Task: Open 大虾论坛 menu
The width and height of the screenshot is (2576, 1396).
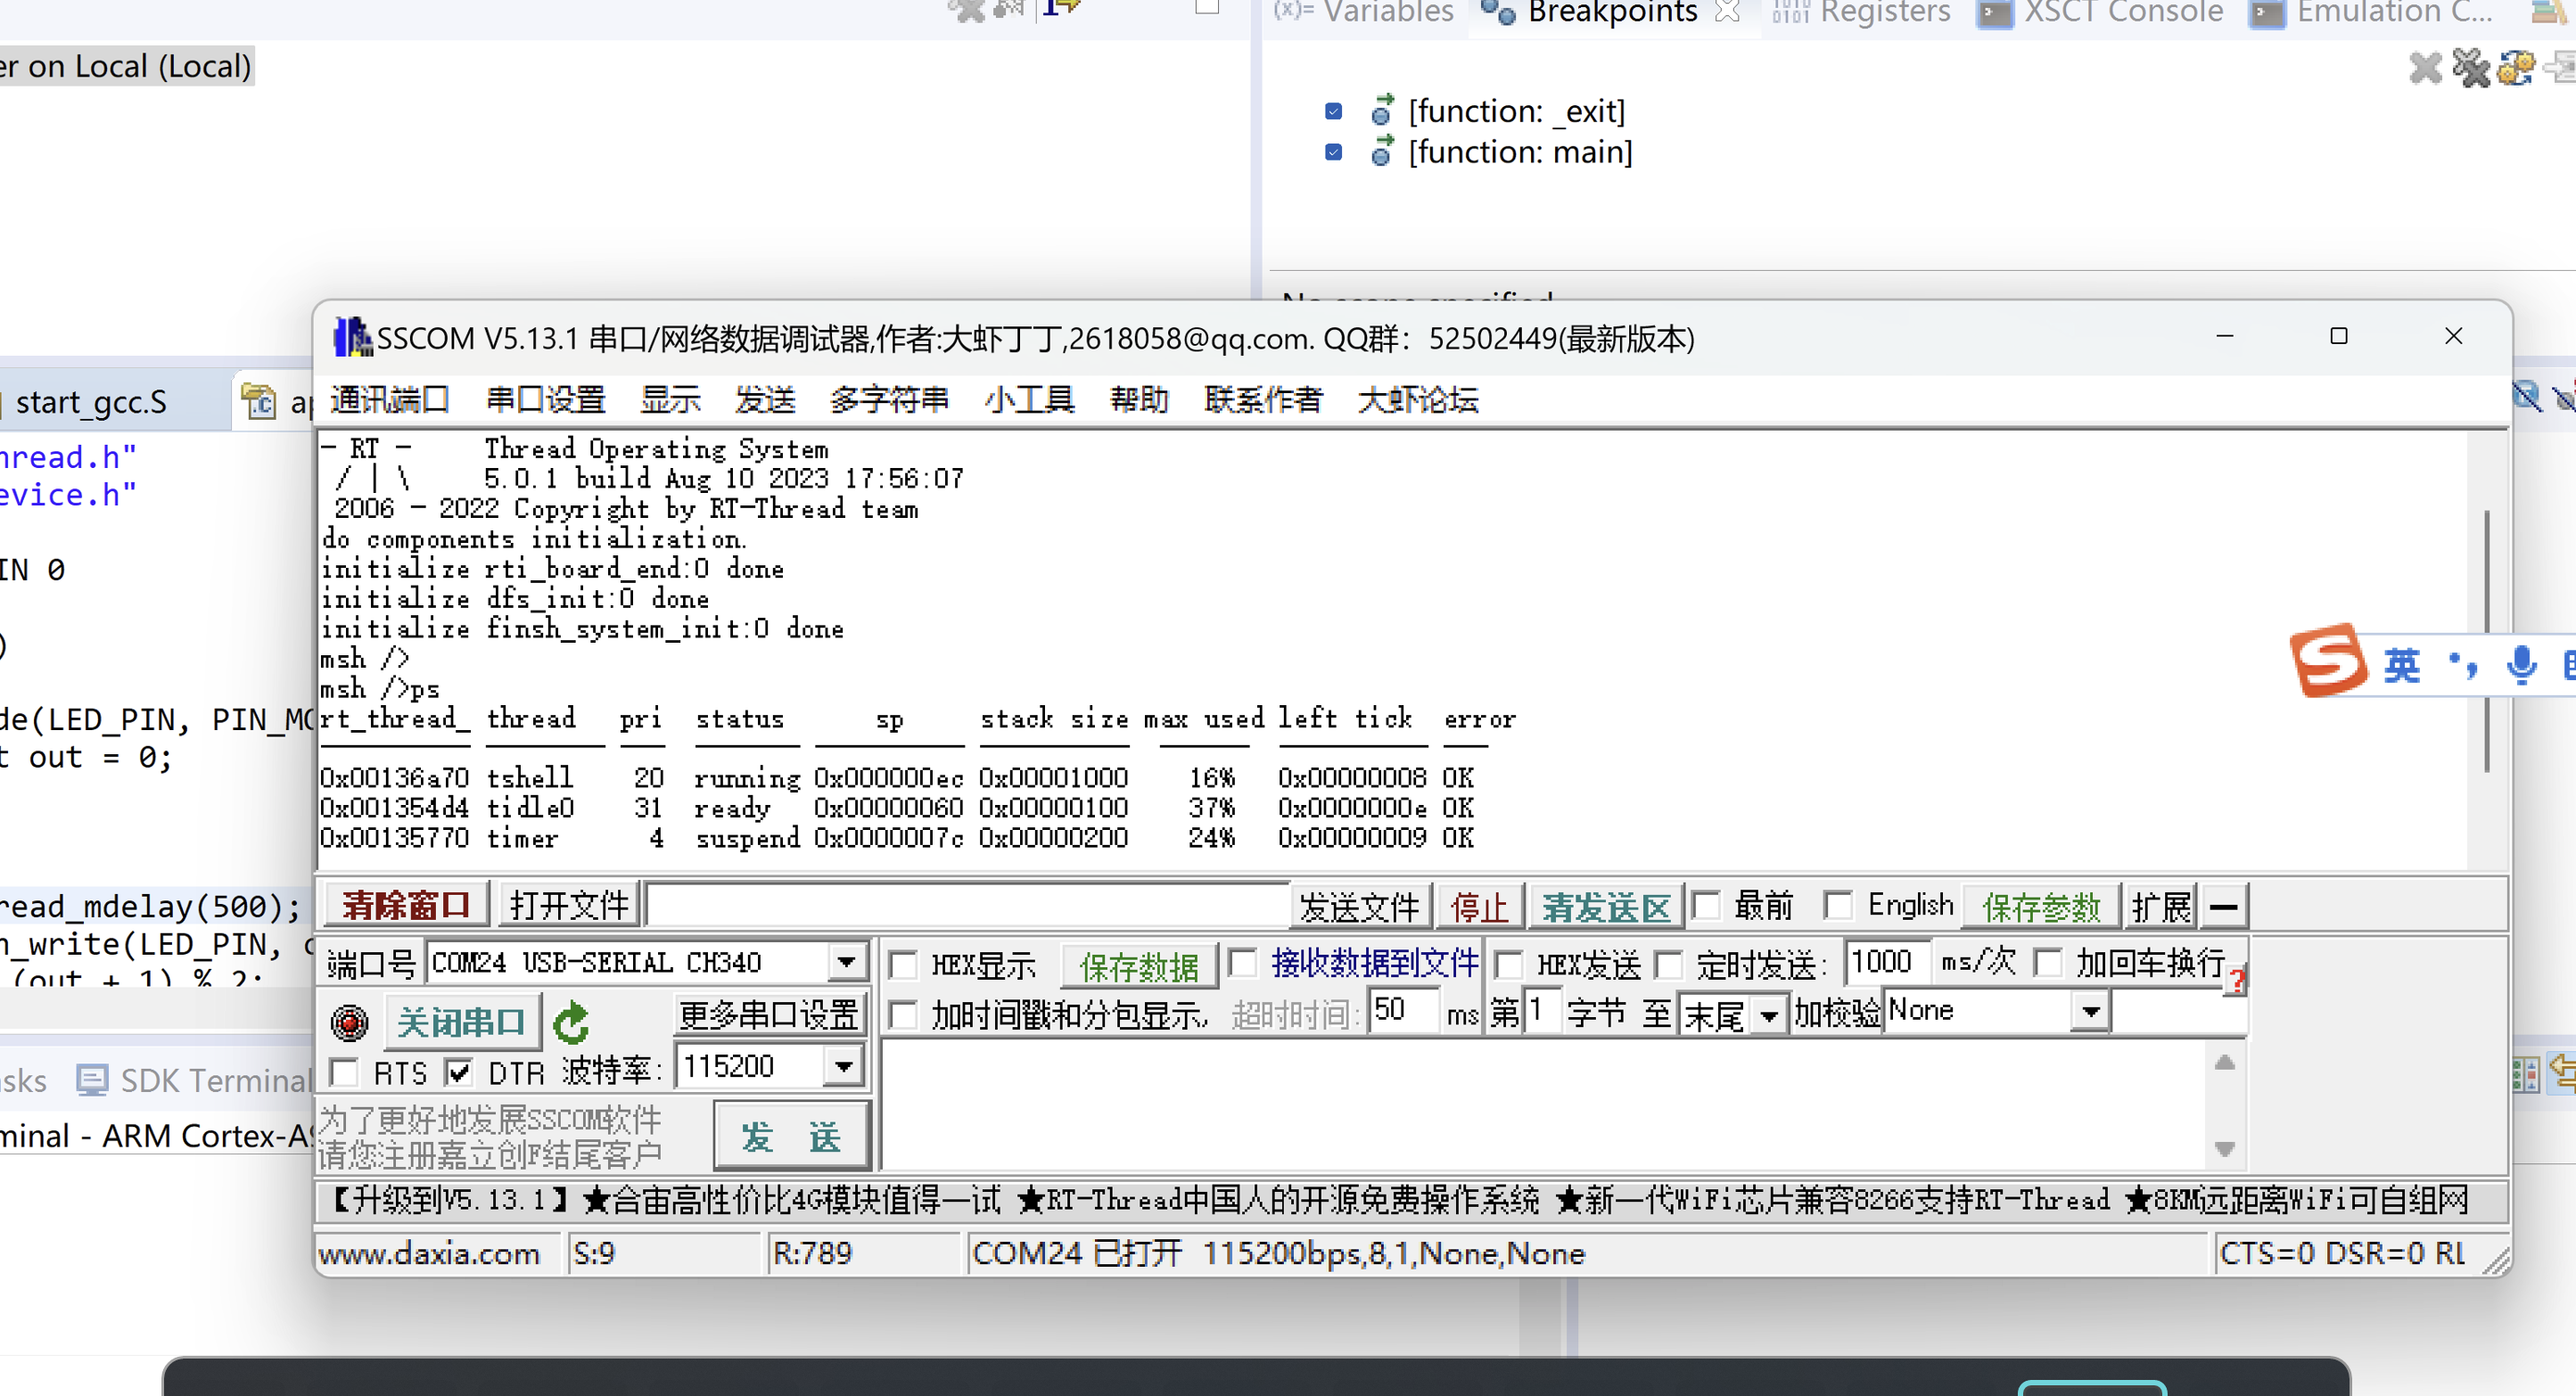Action: pos(1418,400)
